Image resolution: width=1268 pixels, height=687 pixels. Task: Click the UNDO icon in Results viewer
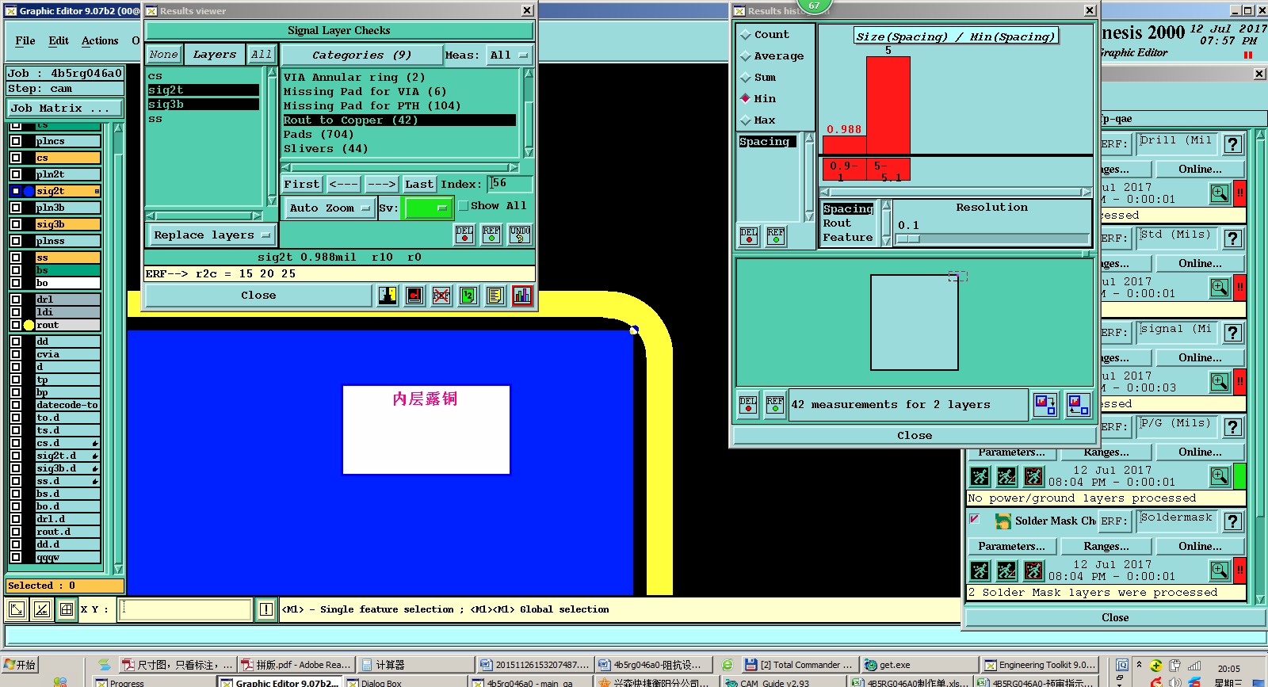click(x=520, y=235)
